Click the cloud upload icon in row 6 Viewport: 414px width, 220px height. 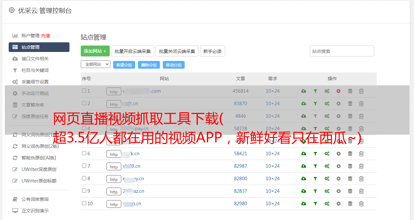click(304, 154)
